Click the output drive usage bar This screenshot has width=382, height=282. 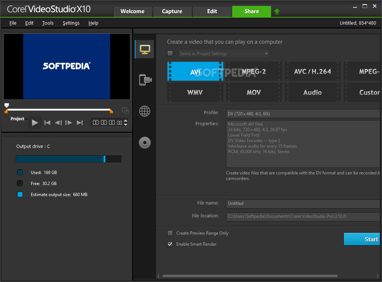pyautogui.click(x=69, y=159)
